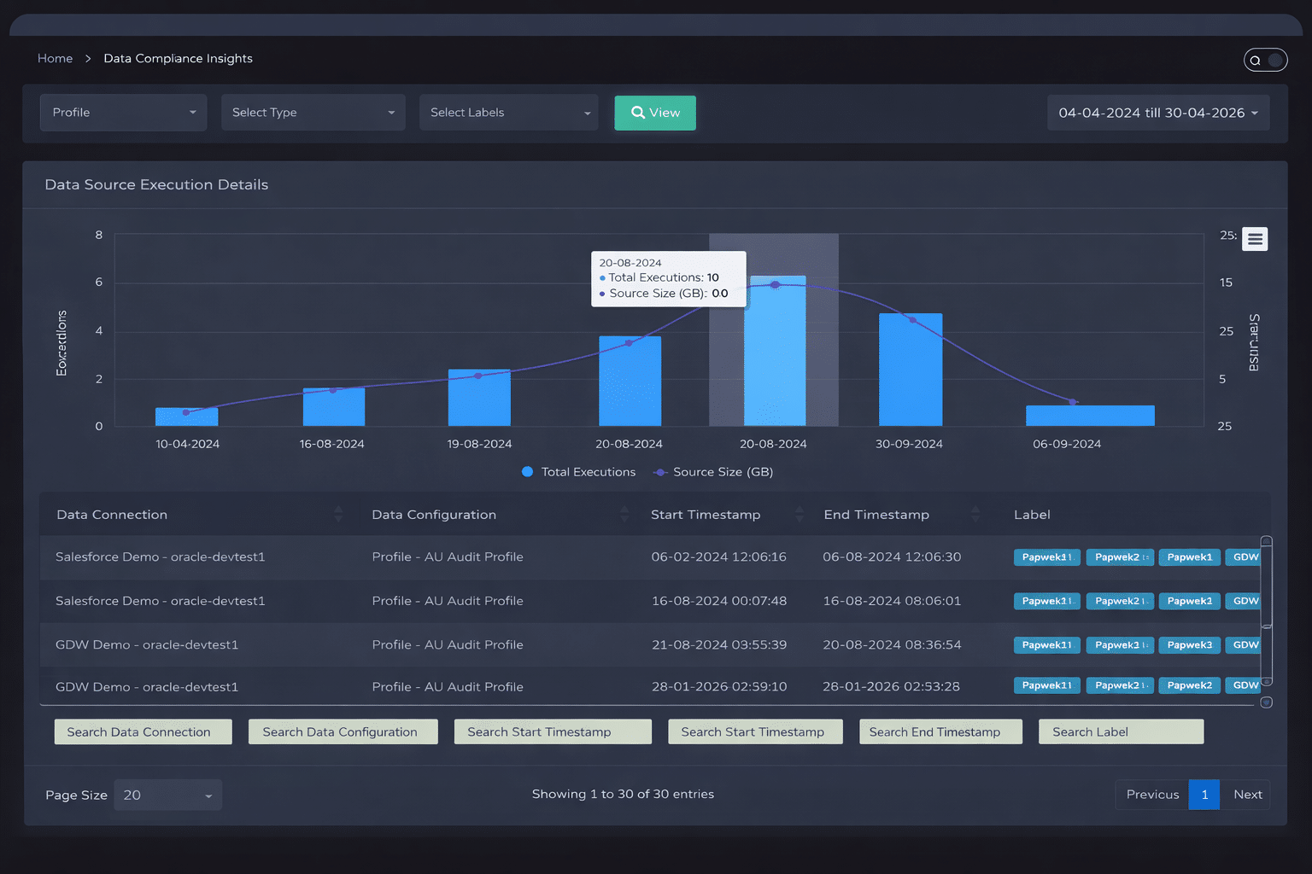This screenshot has height=874, width=1312.
Task: Sort rows by Start Timestamp column arrows
Action: pos(799,514)
